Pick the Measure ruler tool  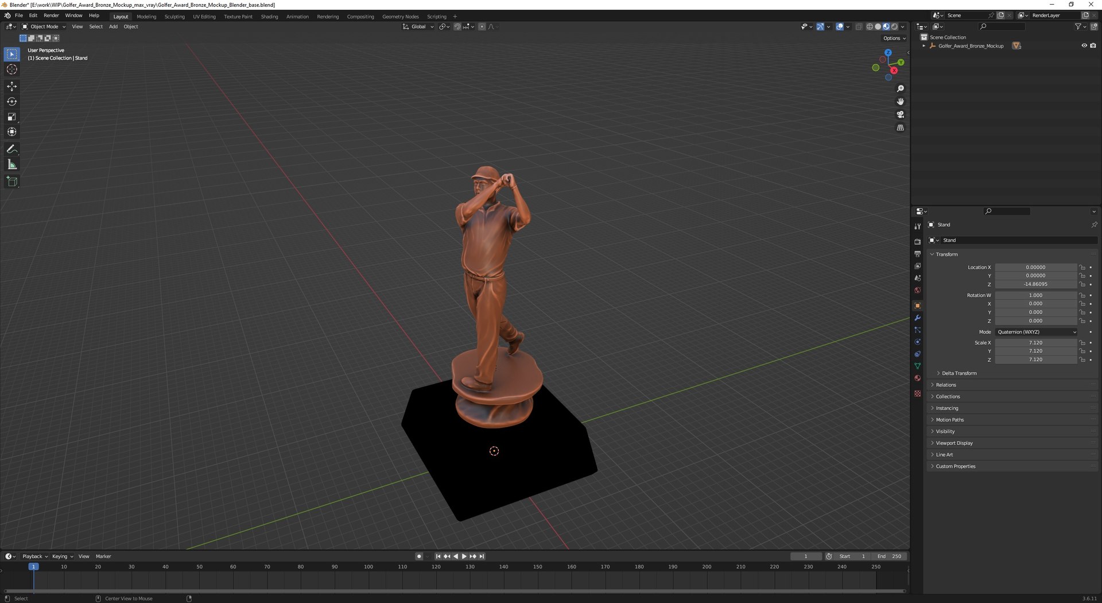pyautogui.click(x=11, y=165)
